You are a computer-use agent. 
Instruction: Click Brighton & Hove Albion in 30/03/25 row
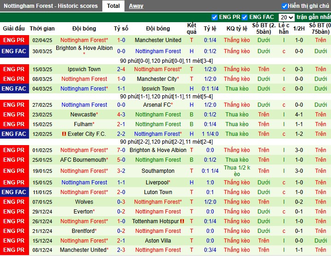tap(84, 48)
